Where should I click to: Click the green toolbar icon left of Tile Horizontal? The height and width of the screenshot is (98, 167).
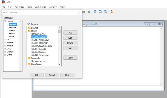[x=89, y=11]
